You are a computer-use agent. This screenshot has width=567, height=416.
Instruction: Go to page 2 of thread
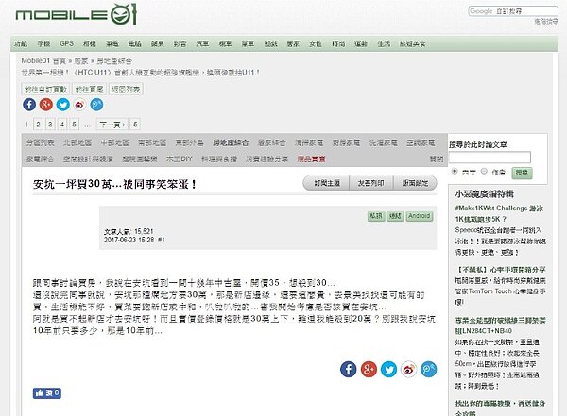(39, 125)
